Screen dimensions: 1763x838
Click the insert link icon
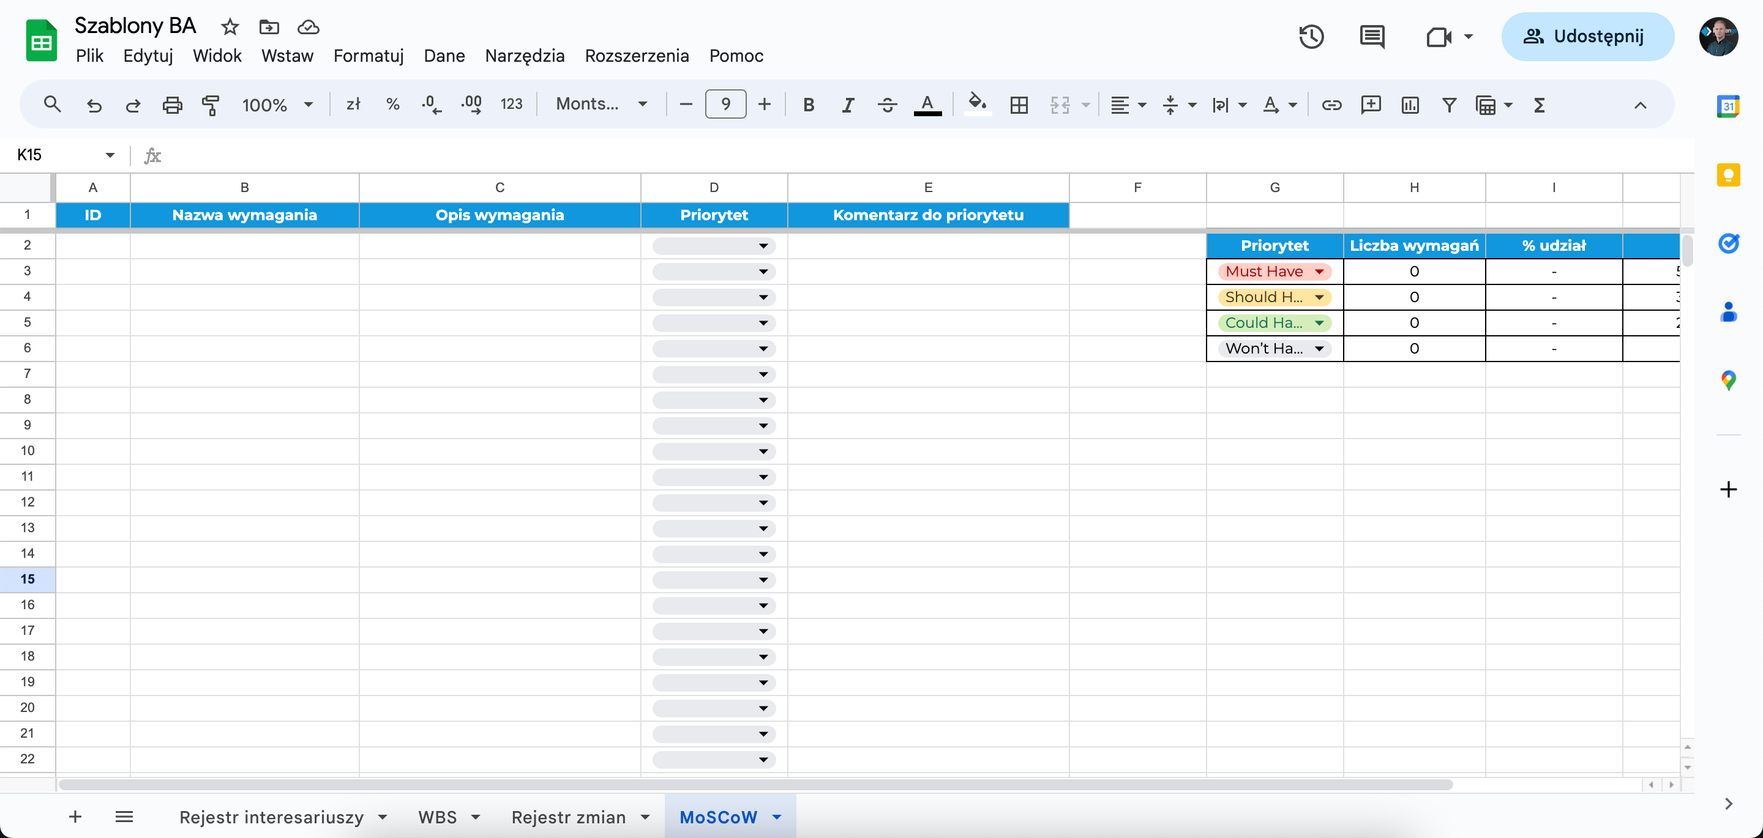1331,105
